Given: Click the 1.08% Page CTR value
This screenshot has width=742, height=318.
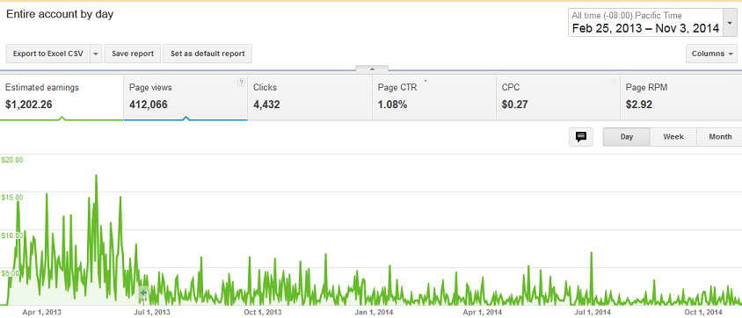Looking at the screenshot, I should (x=392, y=105).
